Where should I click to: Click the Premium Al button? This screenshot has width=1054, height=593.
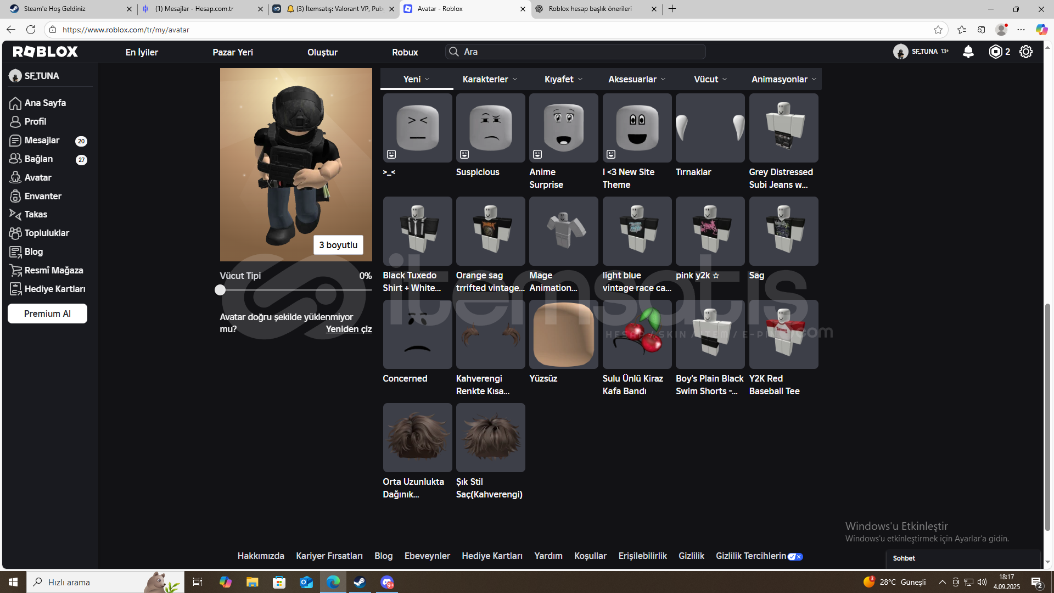pyautogui.click(x=47, y=314)
